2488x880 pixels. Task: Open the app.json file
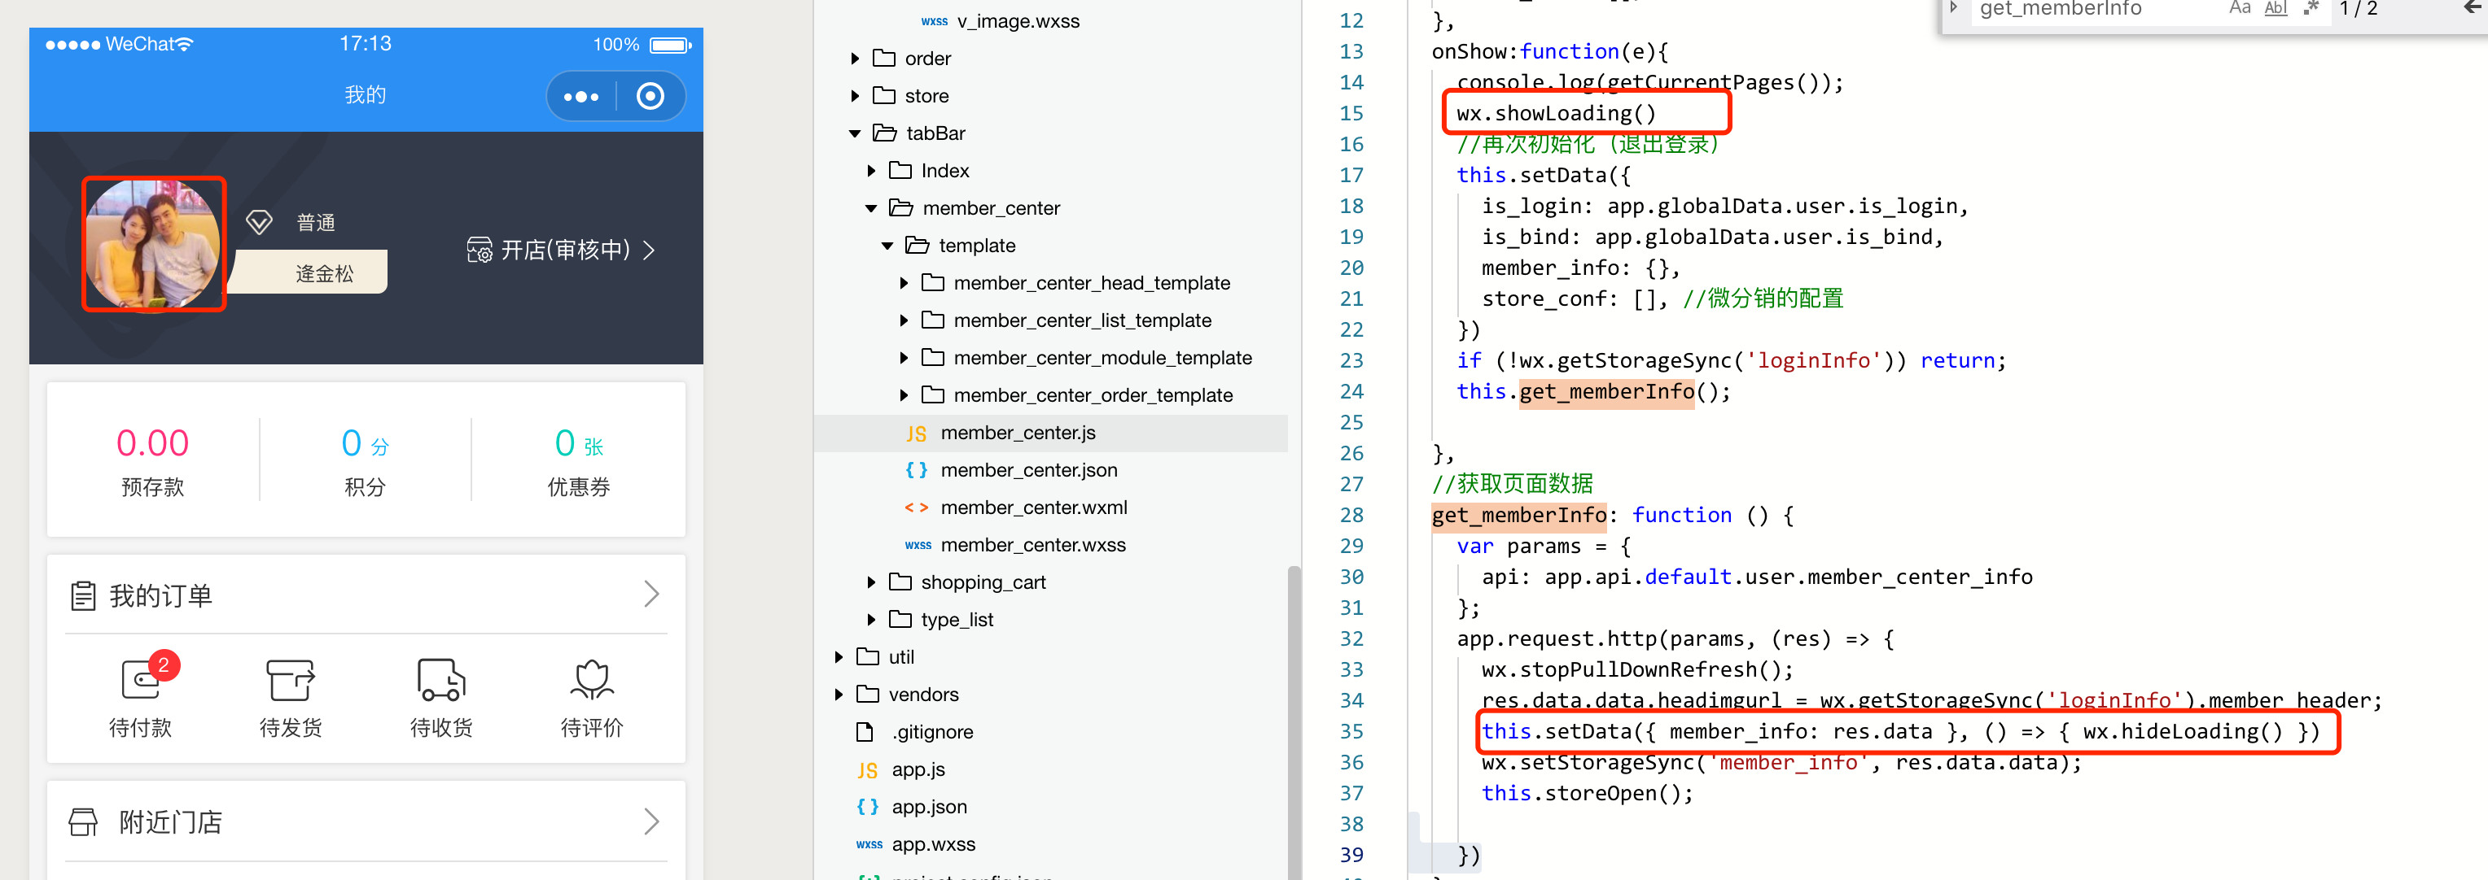(x=928, y=807)
